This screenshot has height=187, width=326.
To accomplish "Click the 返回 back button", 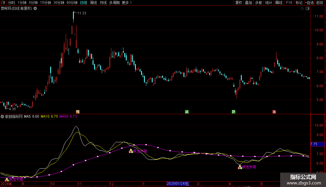I will (x=320, y=3).
